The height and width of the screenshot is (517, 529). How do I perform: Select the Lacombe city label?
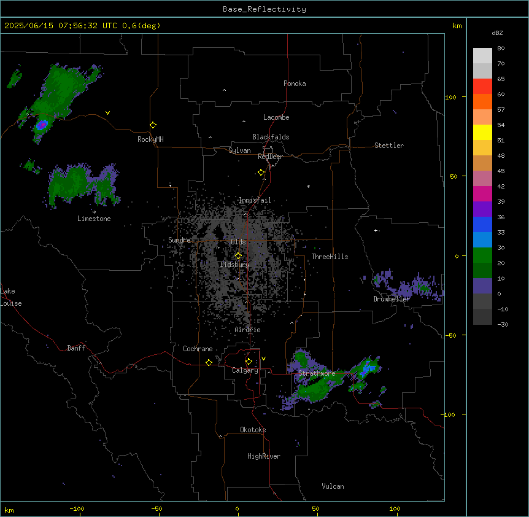[276, 117]
